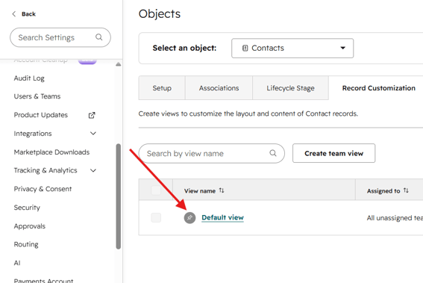Go to Marketplace Downloads
Screen dimensions: 423x283
pos(51,152)
